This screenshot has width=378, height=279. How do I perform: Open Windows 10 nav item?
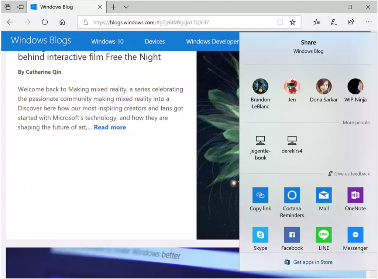[x=107, y=41]
